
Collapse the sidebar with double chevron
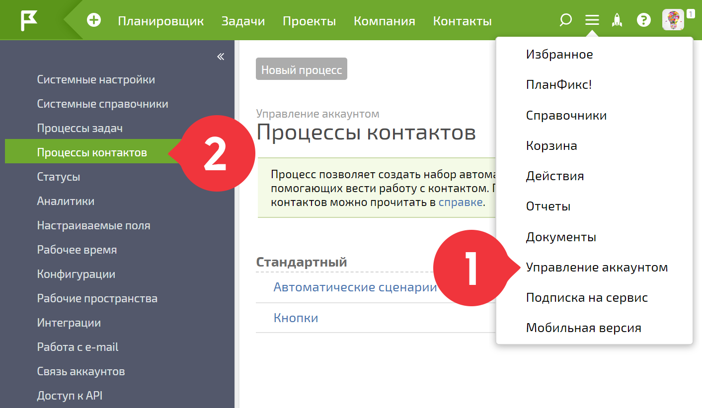[221, 57]
